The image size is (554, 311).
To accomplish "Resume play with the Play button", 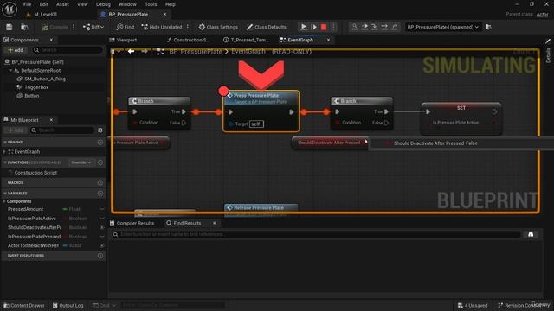I will click(304, 27).
